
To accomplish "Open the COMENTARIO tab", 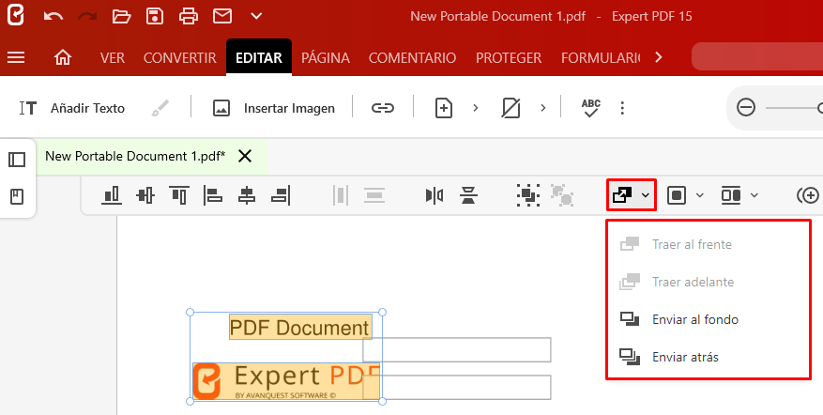I will point(412,58).
